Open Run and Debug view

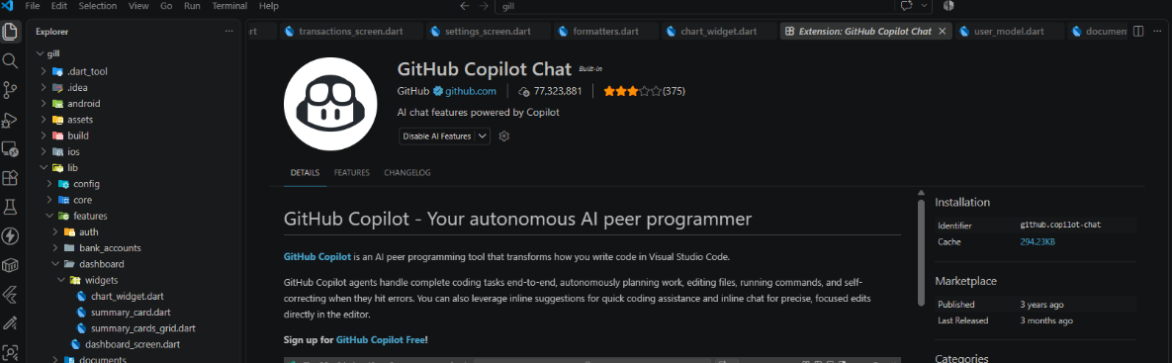tap(11, 120)
